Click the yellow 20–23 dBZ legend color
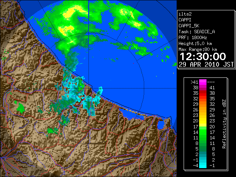Viewport: 236px width, 177px height. pos(203,121)
